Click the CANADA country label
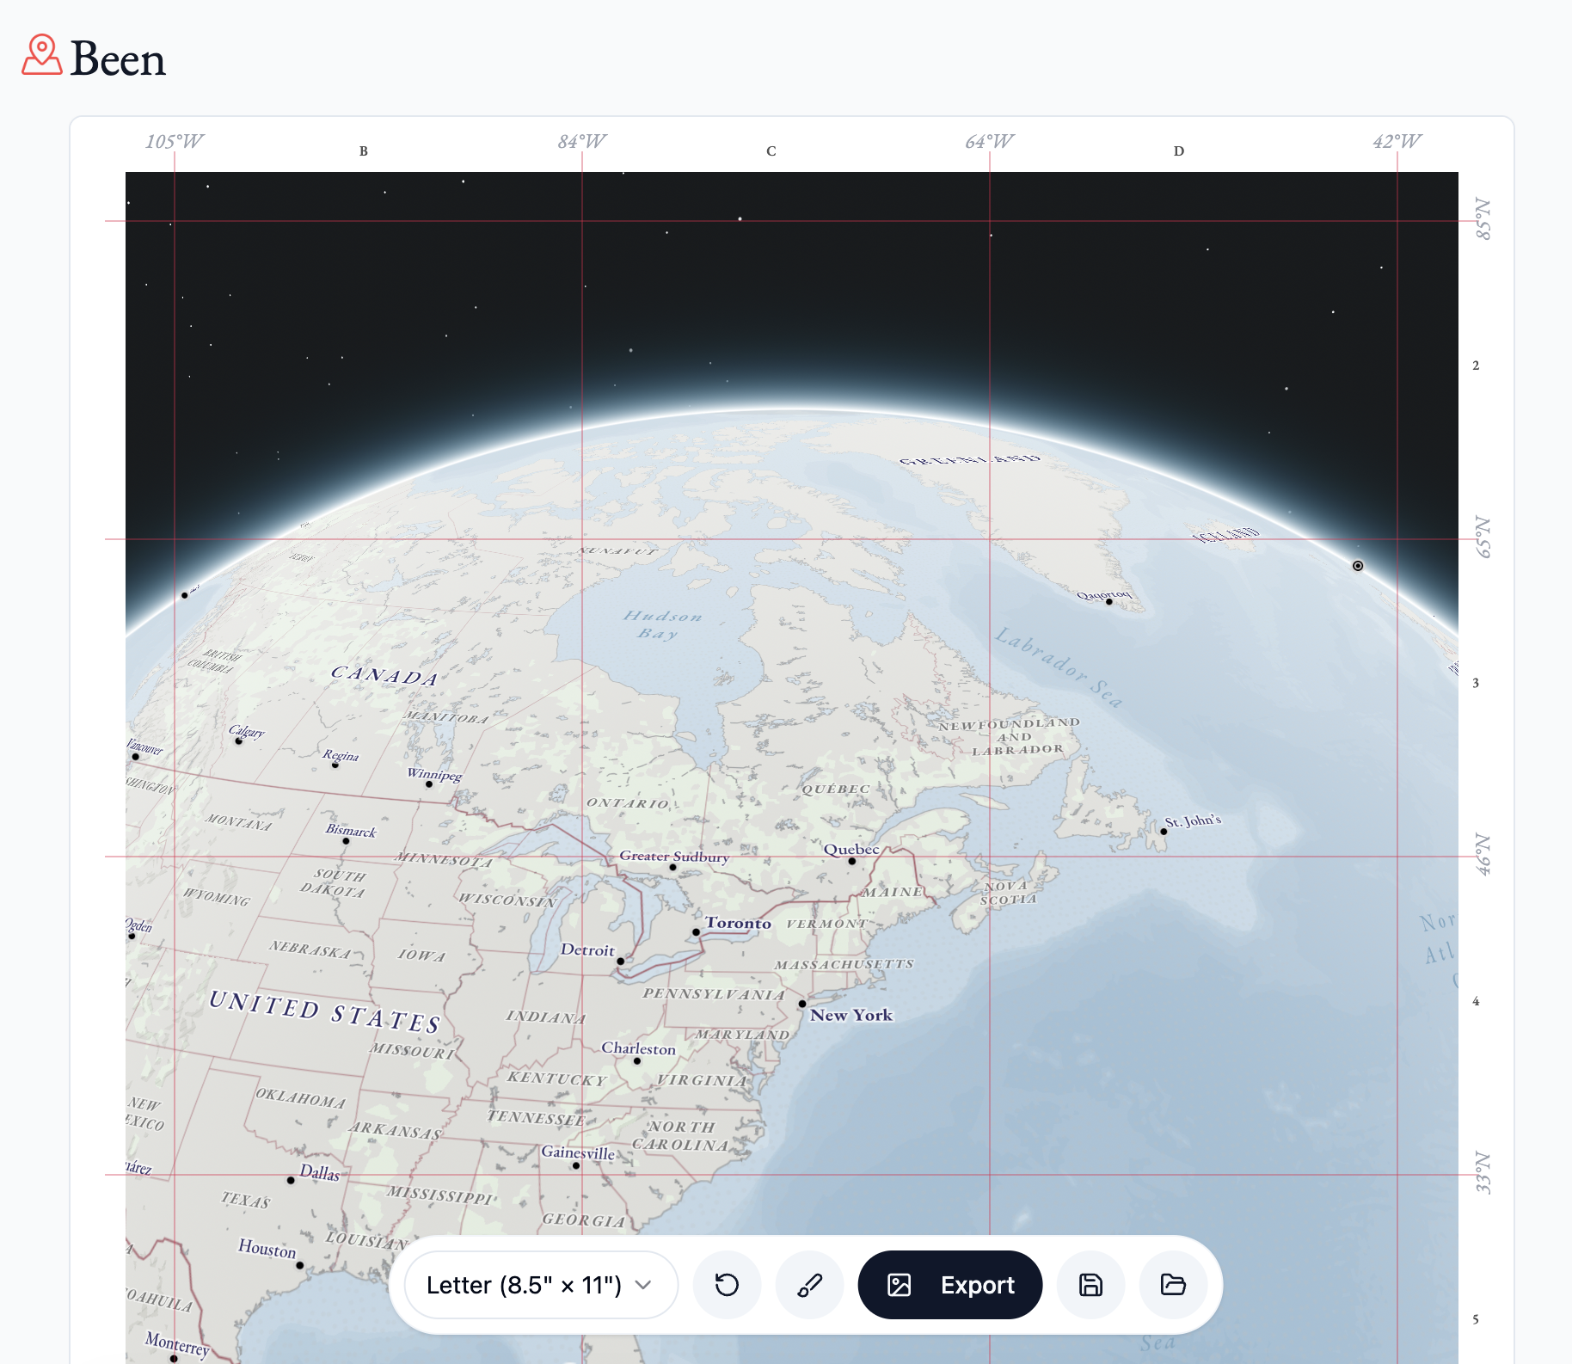The image size is (1572, 1364). coord(384,675)
